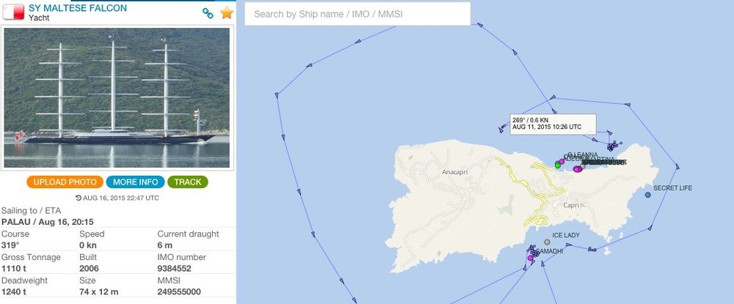
Task: Click the SAMADHI vessel label
Action: point(549,251)
